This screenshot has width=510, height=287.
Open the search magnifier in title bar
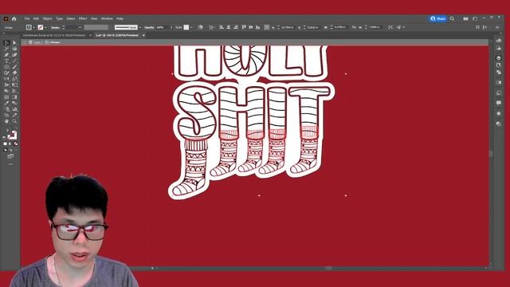452,19
